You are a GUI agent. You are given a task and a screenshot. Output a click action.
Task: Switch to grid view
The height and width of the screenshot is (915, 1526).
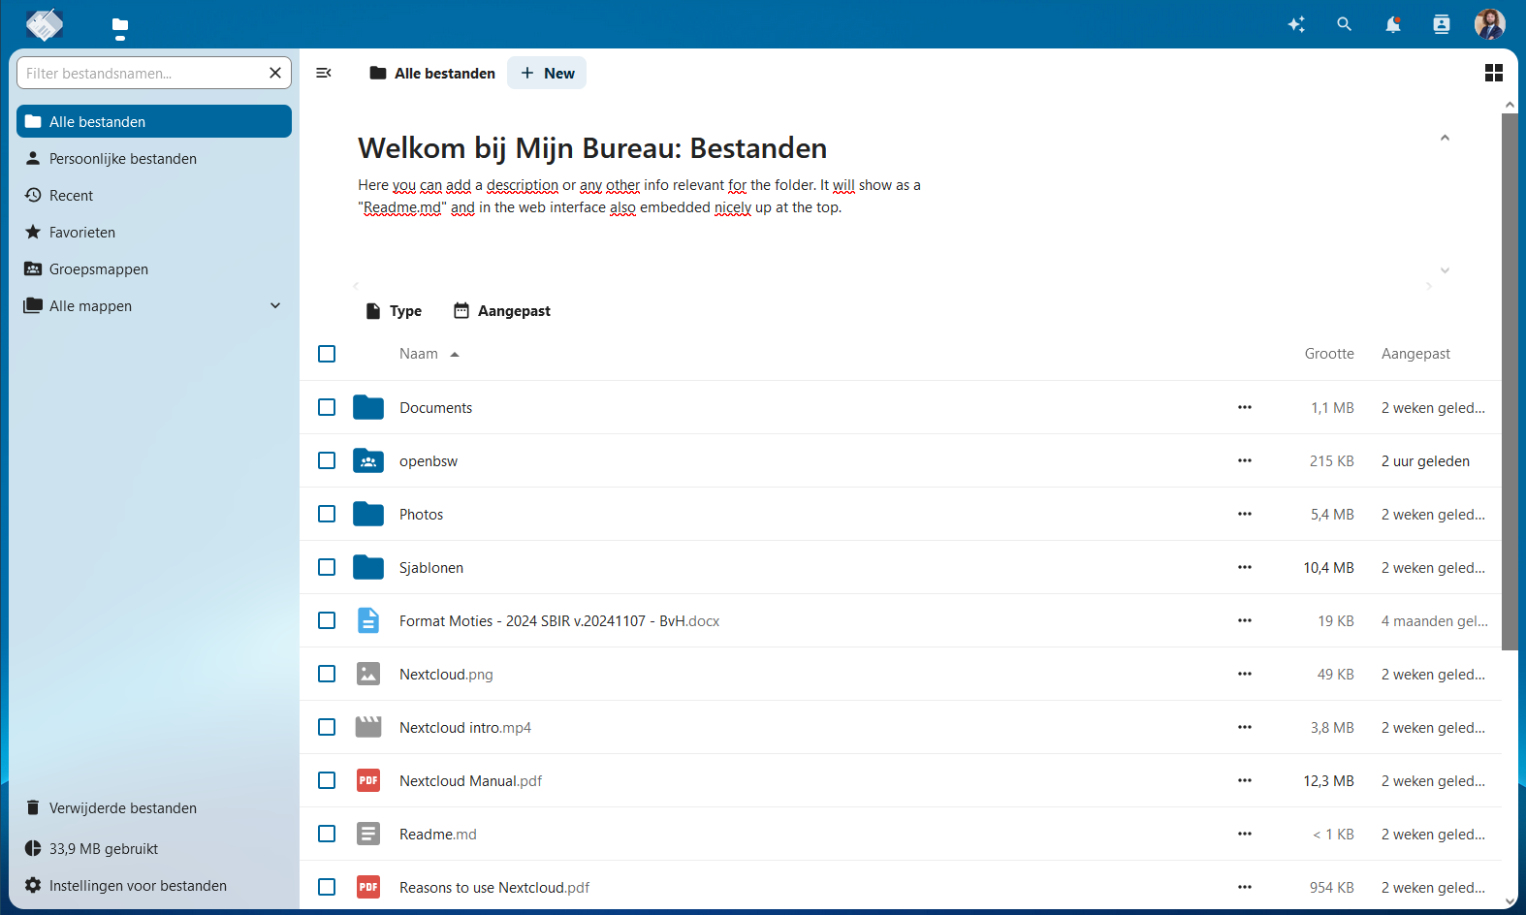pos(1494,73)
